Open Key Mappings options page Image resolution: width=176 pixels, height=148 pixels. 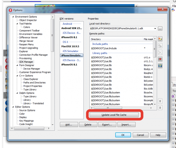[x=26, y=121]
